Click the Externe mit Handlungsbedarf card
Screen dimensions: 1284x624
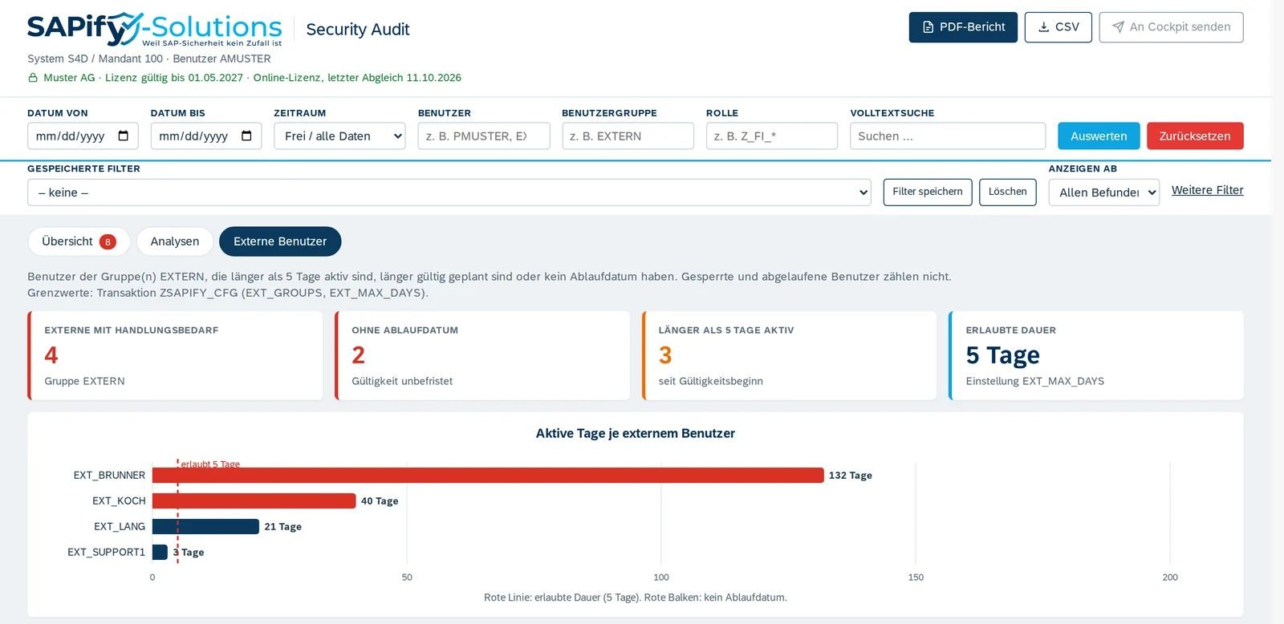click(175, 355)
